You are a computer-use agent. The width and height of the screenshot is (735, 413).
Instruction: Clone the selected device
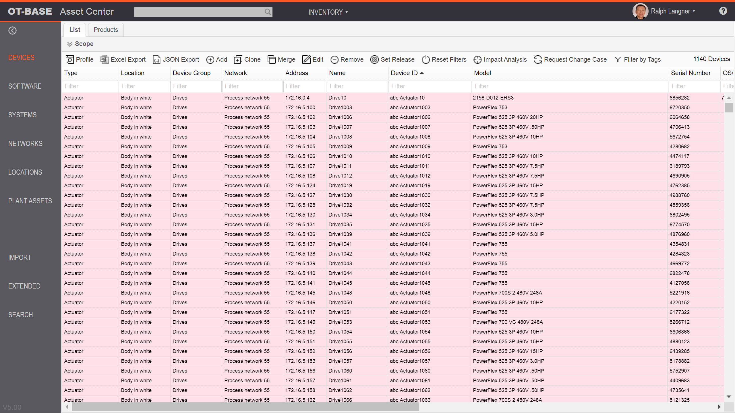tap(247, 59)
